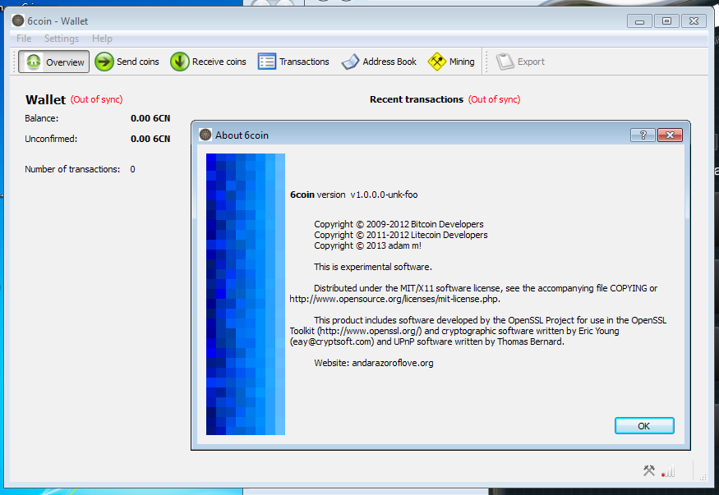The width and height of the screenshot is (719, 495).
Task: Click the 6coin icon in main title bar
Action: [x=18, y=21]
